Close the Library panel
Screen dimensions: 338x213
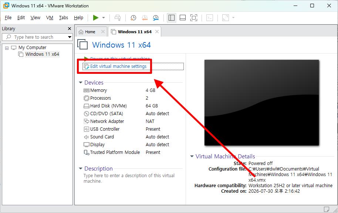coord(70,29)
